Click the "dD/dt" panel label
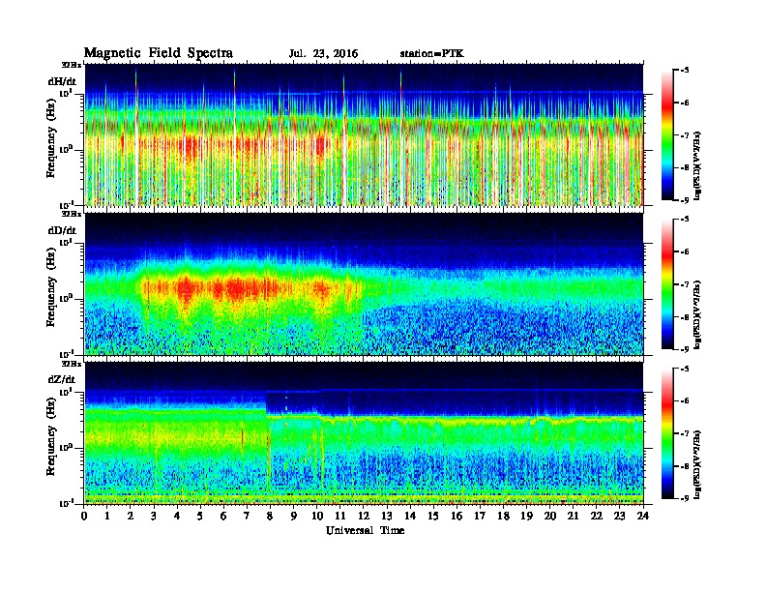Image resolution: width=766 pixels, height=592 pixels. click(62, 230)
